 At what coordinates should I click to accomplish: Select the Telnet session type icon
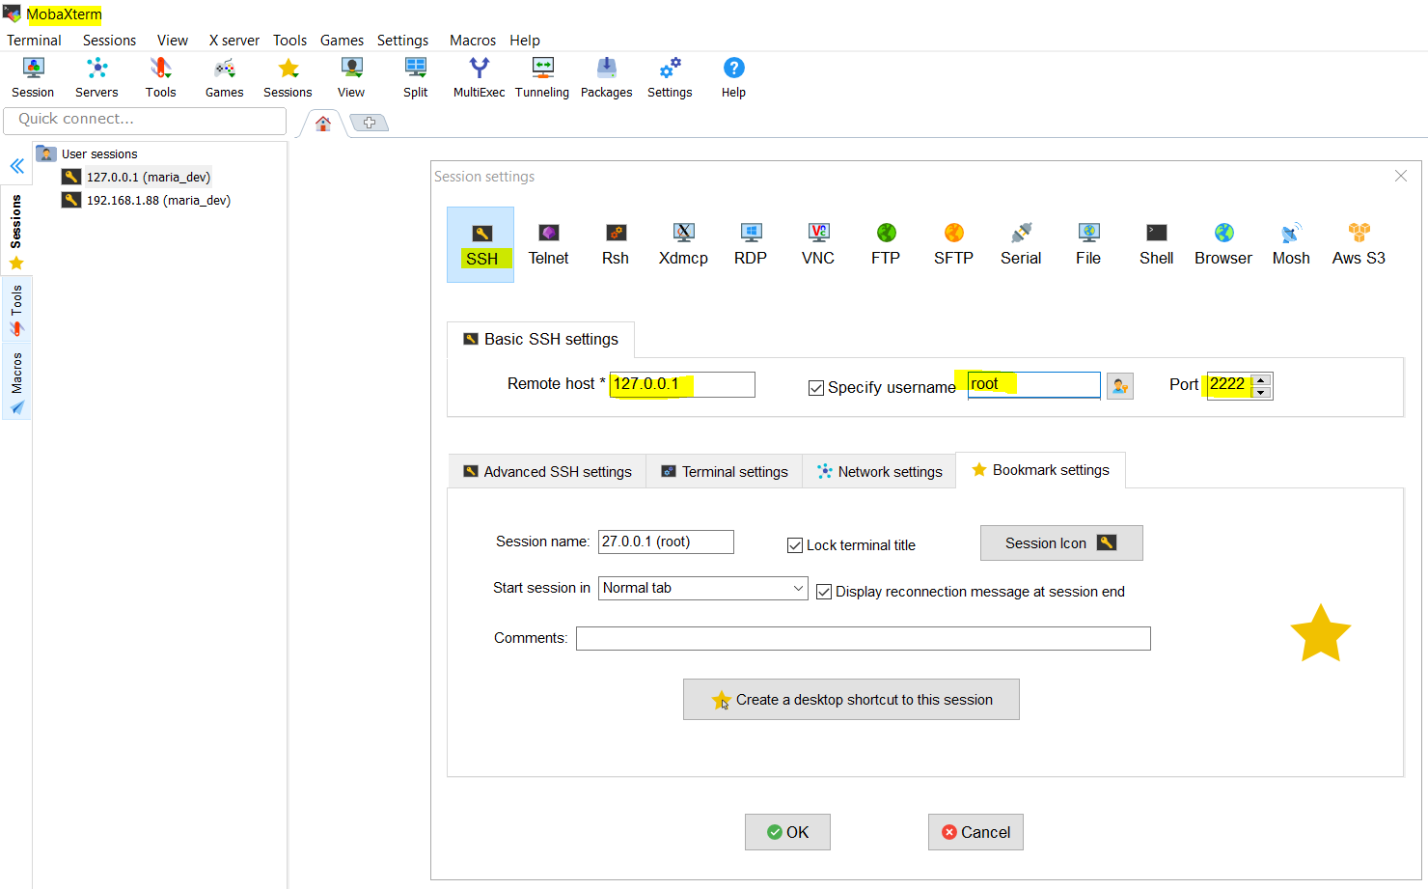tap(548, 244)
